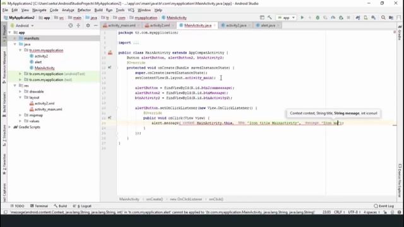Image resolution: width=404 pixels, height=227 pixels.
Task: Collapse the app module tree node
Action: pos(10,32)
